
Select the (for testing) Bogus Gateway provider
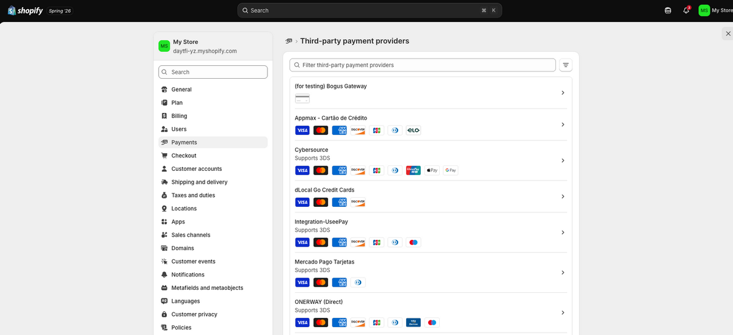click(x=431, y=93)
